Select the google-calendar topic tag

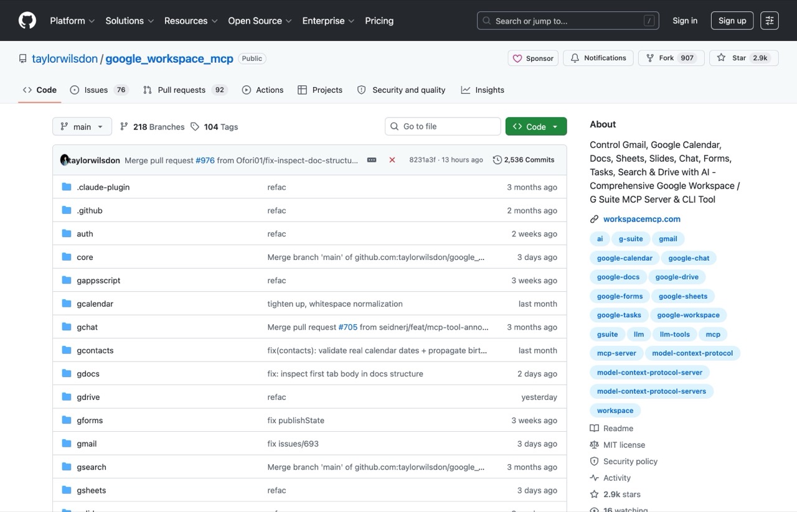[x=625, y=258]
